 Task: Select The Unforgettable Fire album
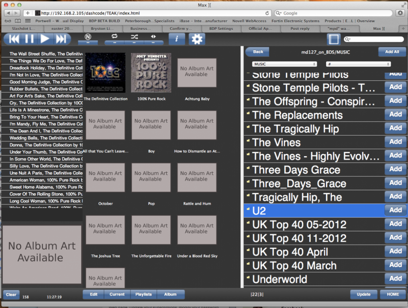coord(151,230)
